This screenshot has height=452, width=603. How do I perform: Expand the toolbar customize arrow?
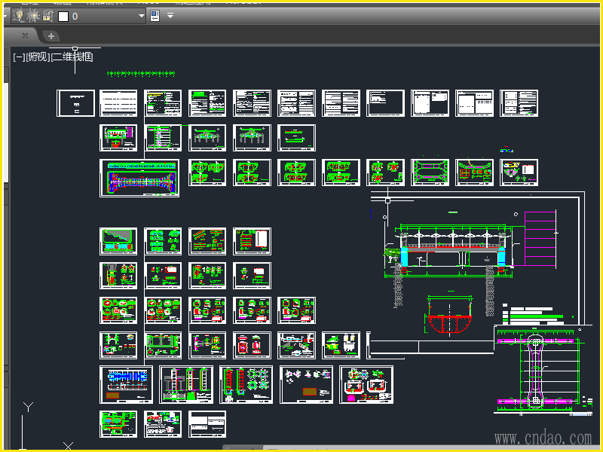coord(170,16)
